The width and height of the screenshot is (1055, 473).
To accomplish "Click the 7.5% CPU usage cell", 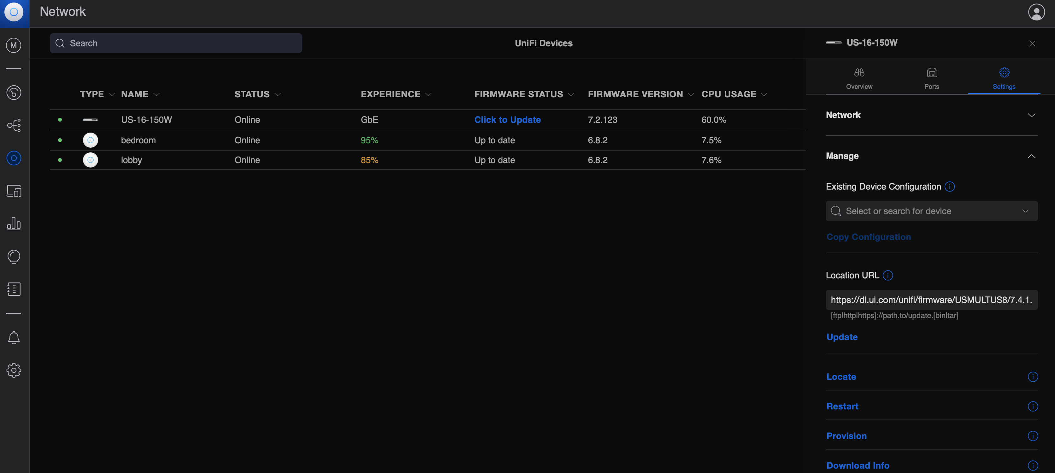I will [x=711, y=140].
